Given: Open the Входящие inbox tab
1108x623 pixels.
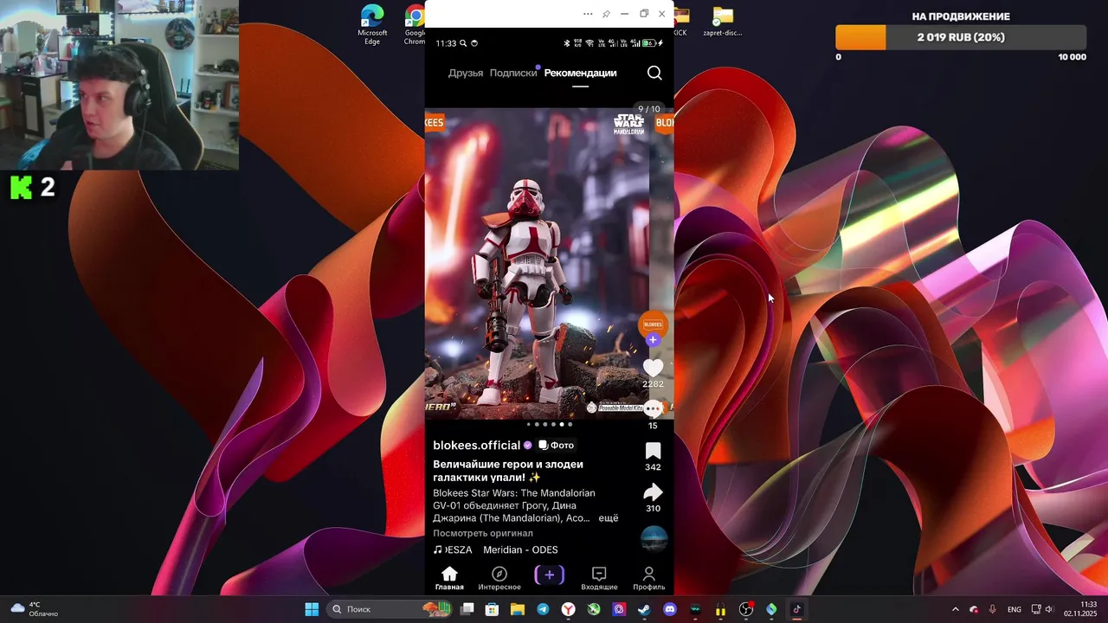Looking at the screenshot, I should (599, 579).
